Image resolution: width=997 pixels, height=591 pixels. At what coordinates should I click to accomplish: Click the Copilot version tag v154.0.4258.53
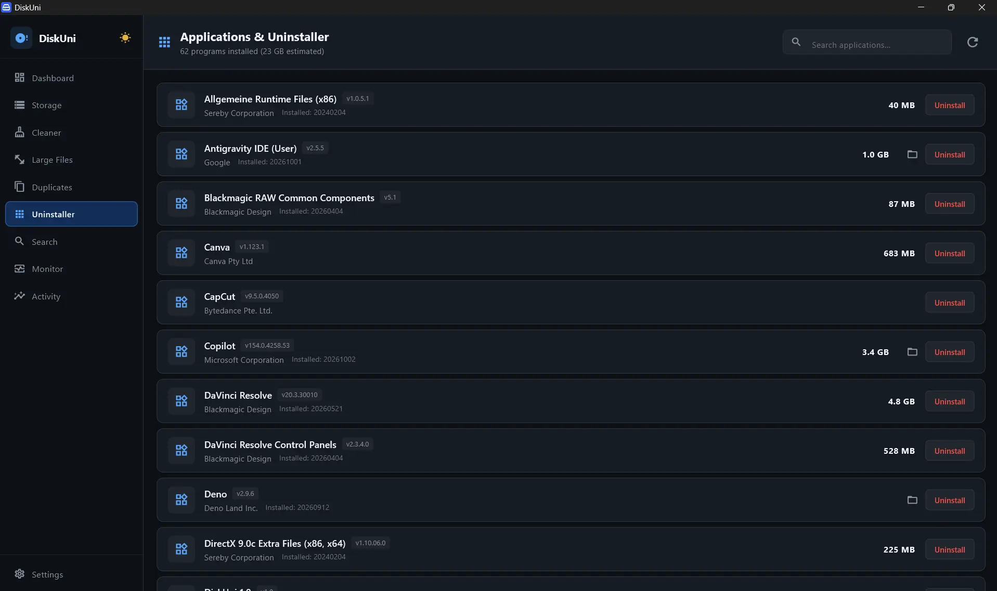tap(267, 346)
